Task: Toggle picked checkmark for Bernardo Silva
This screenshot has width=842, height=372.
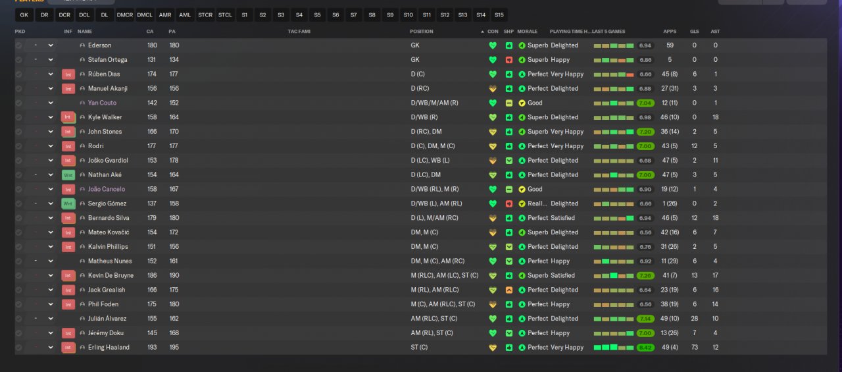Action: pos(18,218)
